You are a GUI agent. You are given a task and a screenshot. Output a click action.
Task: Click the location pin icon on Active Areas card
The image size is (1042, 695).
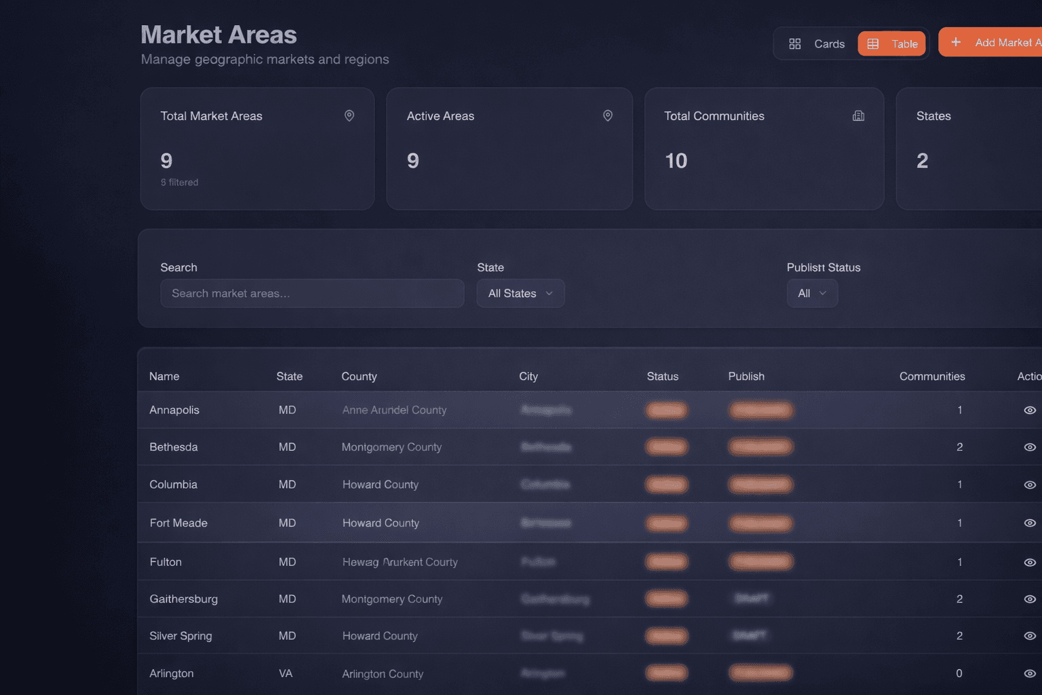(x=607, y=115)
